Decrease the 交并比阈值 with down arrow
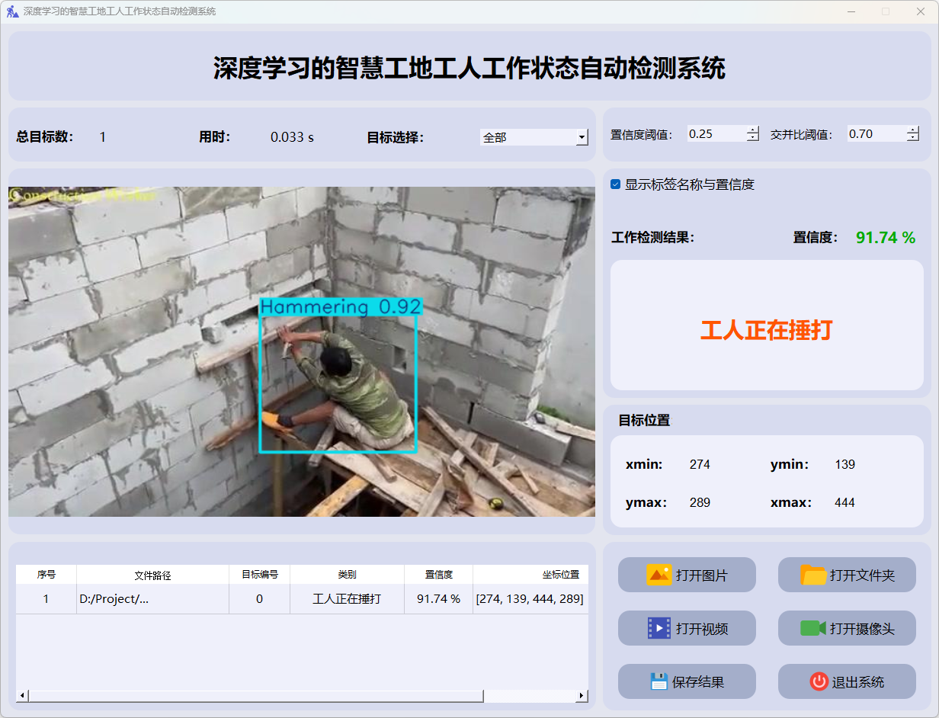The width and height of the screenshot is (939, 718). [x=913, y=138]
